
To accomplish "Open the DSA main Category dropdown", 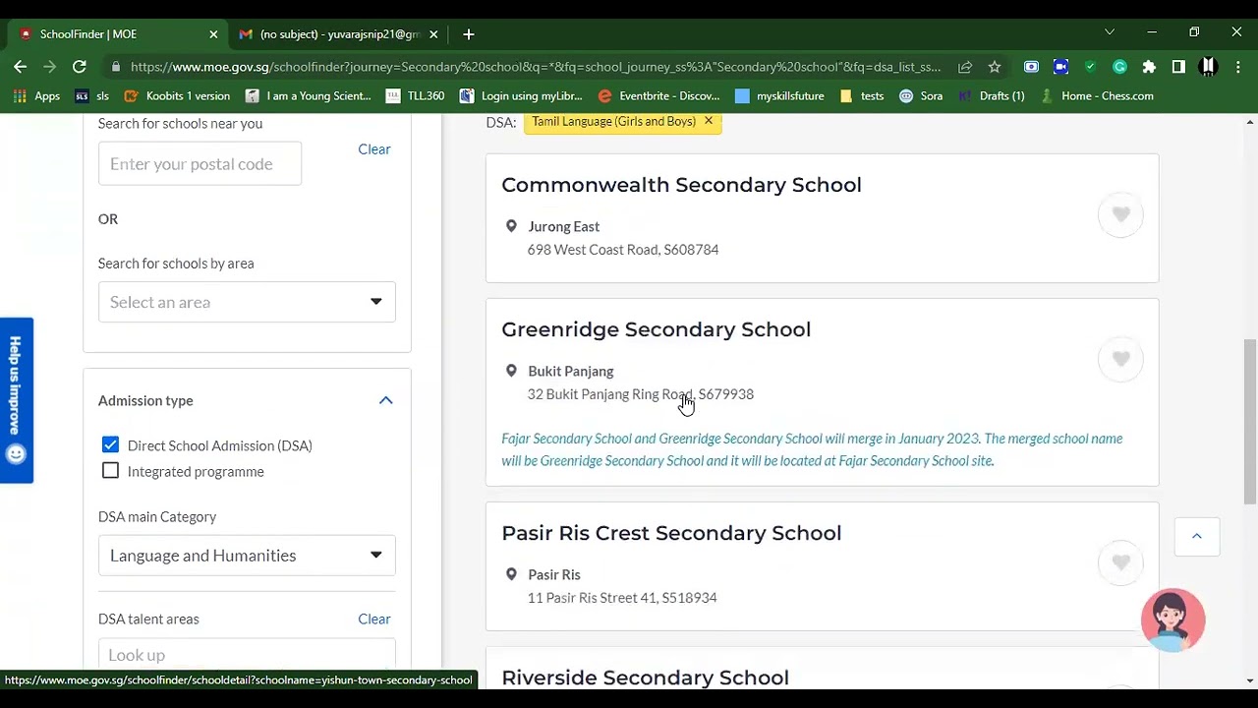I will [x=247, y=556].
